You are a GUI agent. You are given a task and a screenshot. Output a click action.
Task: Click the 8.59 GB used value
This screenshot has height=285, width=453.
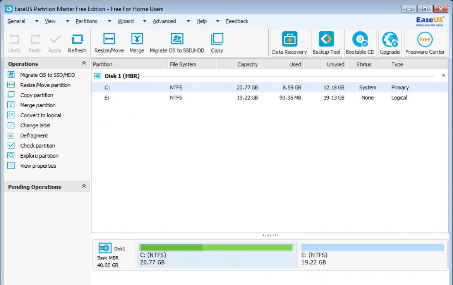[292, 87]
